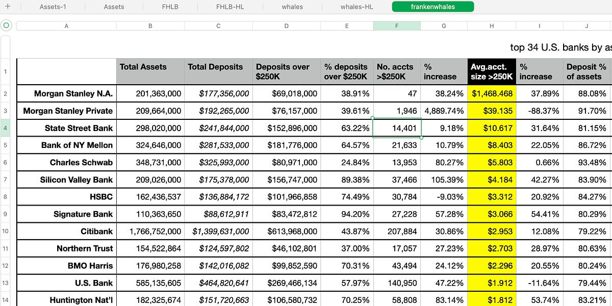Click the 93.48% deposit of assets cell
This screenshot has height=306, width=612.
coord(586,163)
